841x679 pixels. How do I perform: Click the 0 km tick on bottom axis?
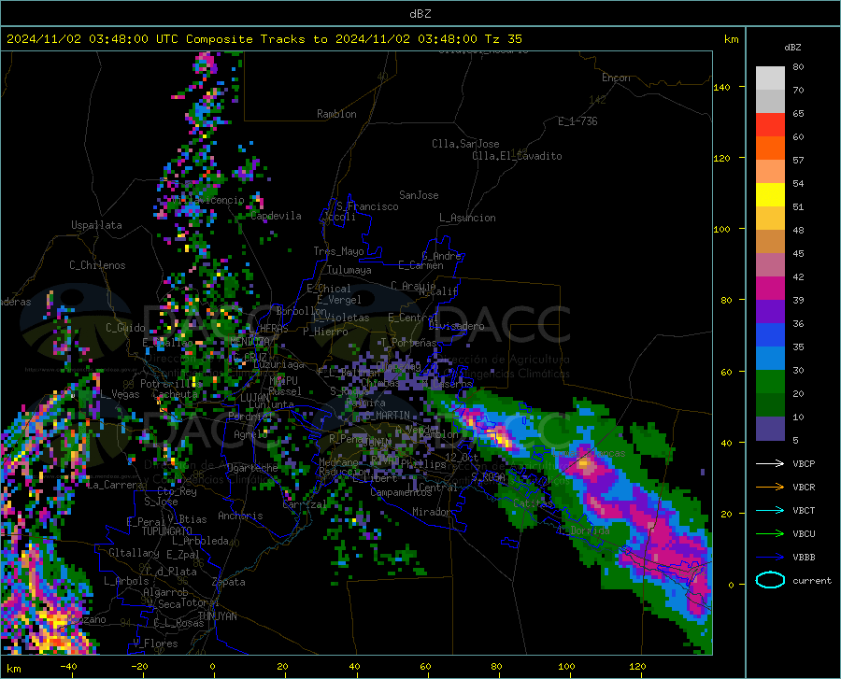(x=212, y=666)
